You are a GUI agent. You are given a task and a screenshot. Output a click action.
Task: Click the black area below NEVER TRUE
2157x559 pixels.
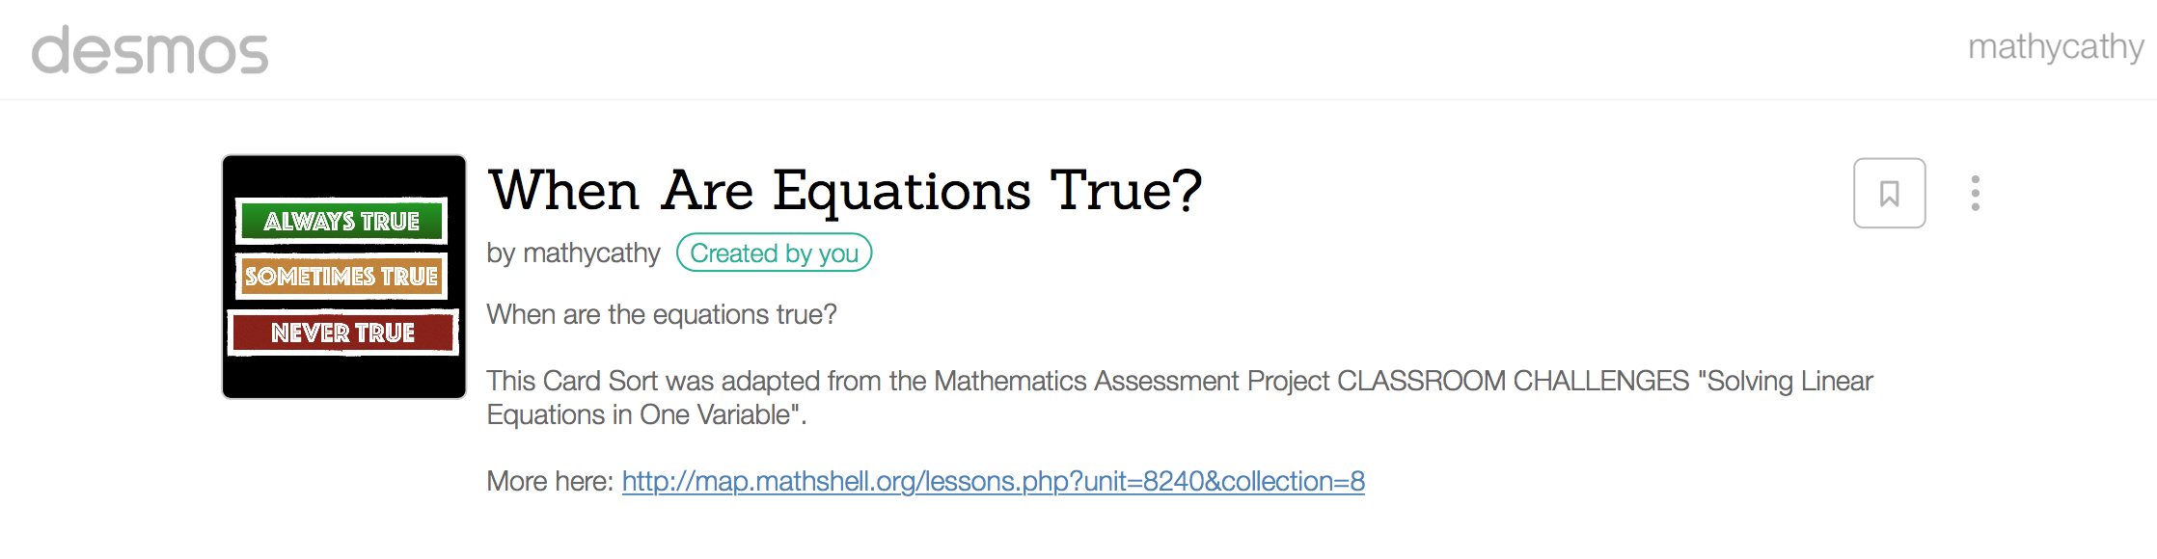[x=344, y=378]
